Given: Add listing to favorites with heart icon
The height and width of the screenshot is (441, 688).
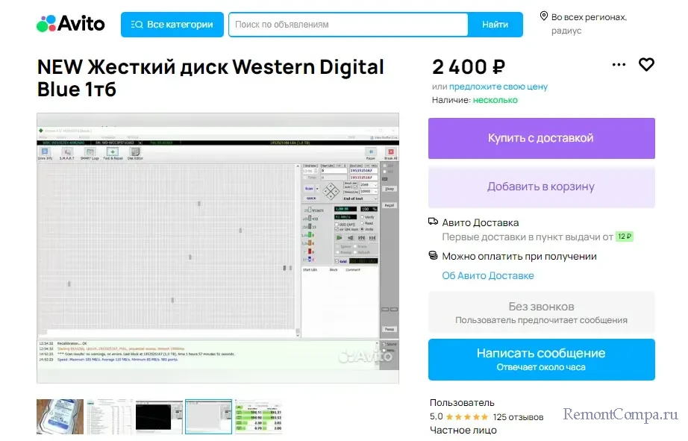Looking at the screenshot, I should [646, 65].
